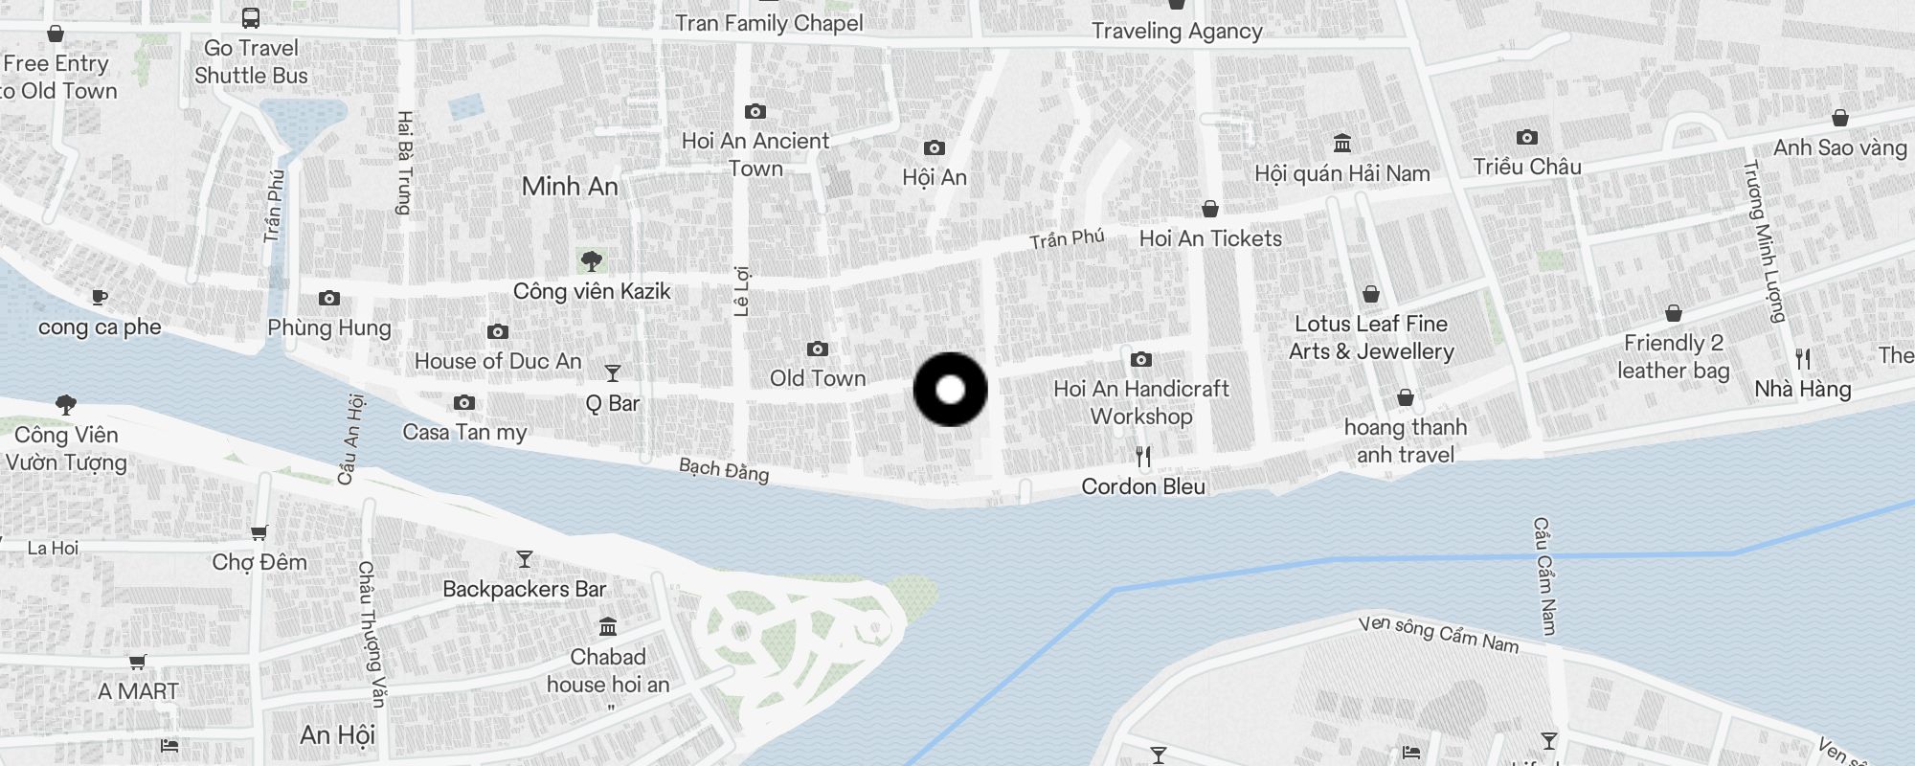This screenshot has width=1915, height=766.
Task: Click the Nhà Hàng restaurant fork icon
Action: click(x=1803, y=359)
